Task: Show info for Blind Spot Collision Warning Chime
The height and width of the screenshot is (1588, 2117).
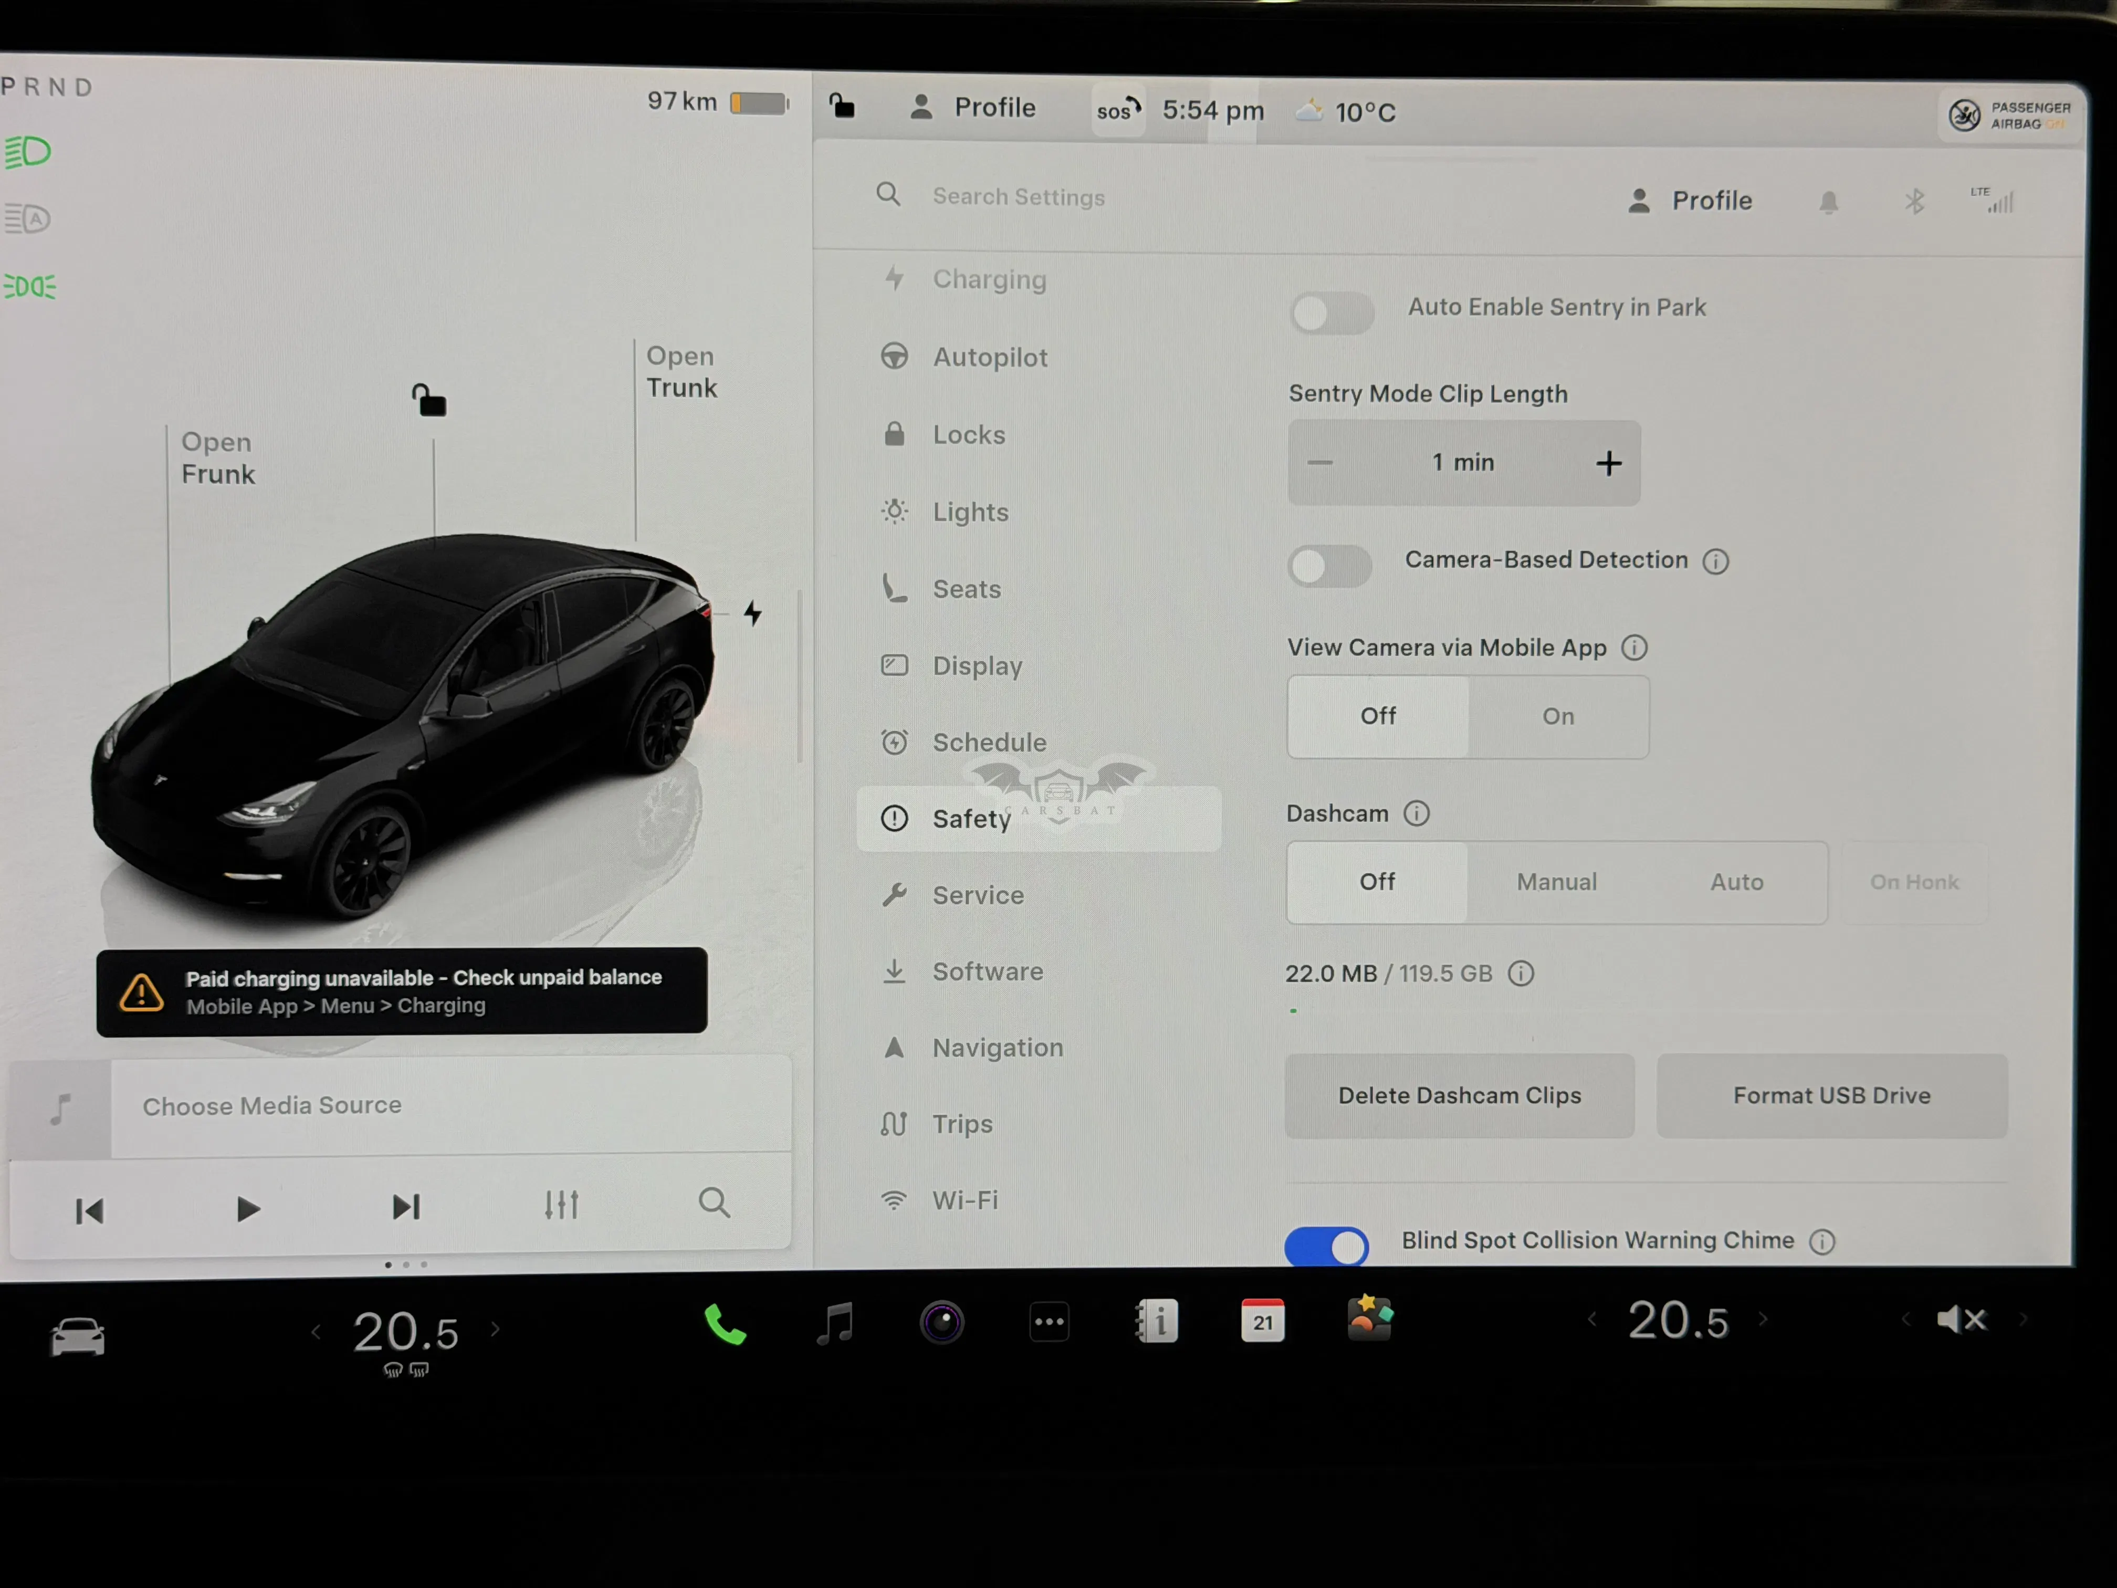Action: coord(1822,1241)
